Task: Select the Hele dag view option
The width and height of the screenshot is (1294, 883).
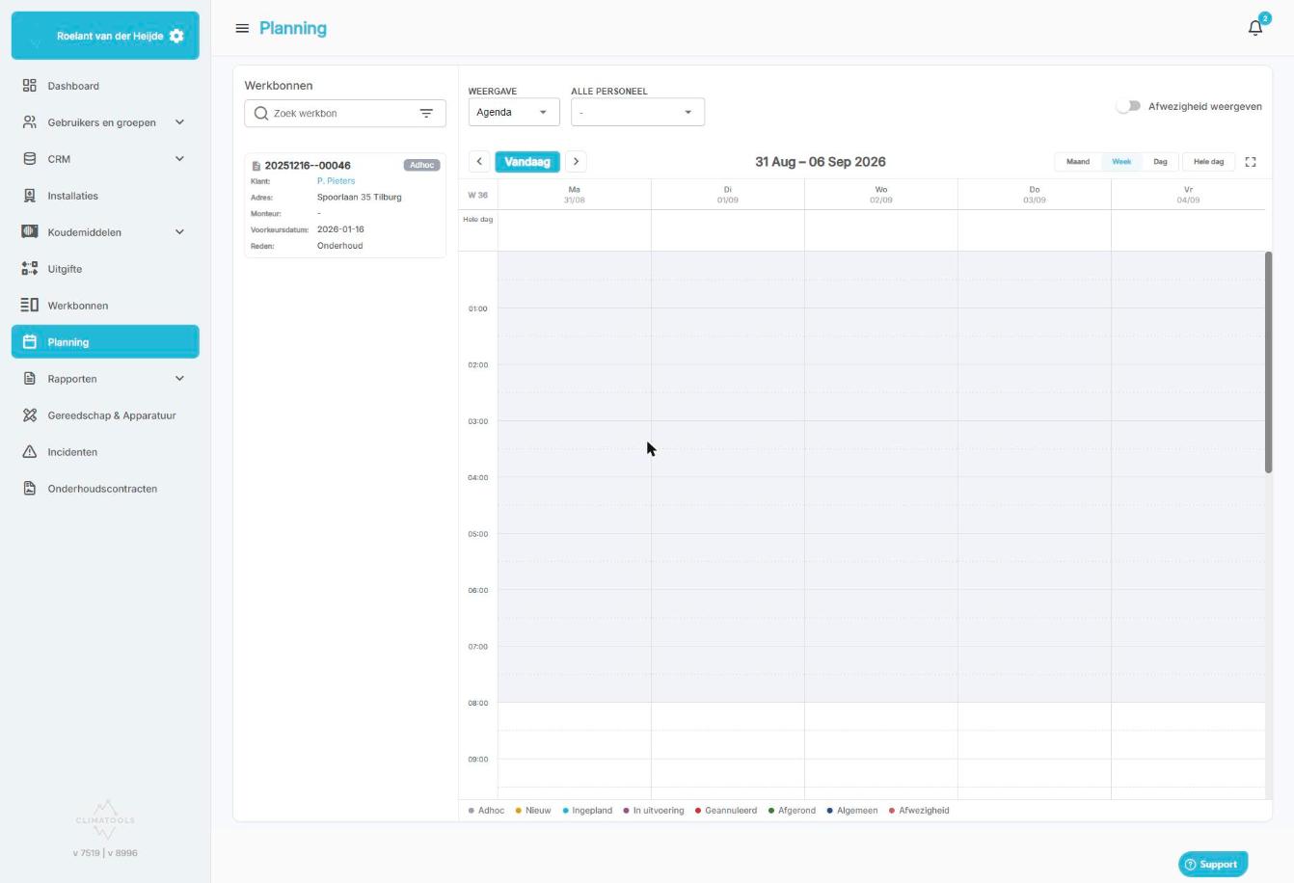Action: [x=1208, y=162]
